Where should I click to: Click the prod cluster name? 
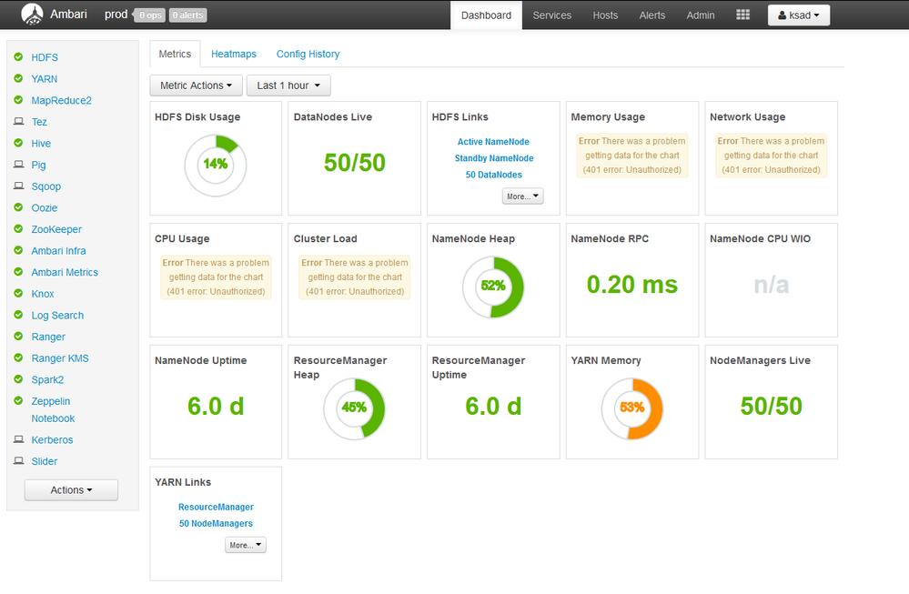click(x=116, y=15)
